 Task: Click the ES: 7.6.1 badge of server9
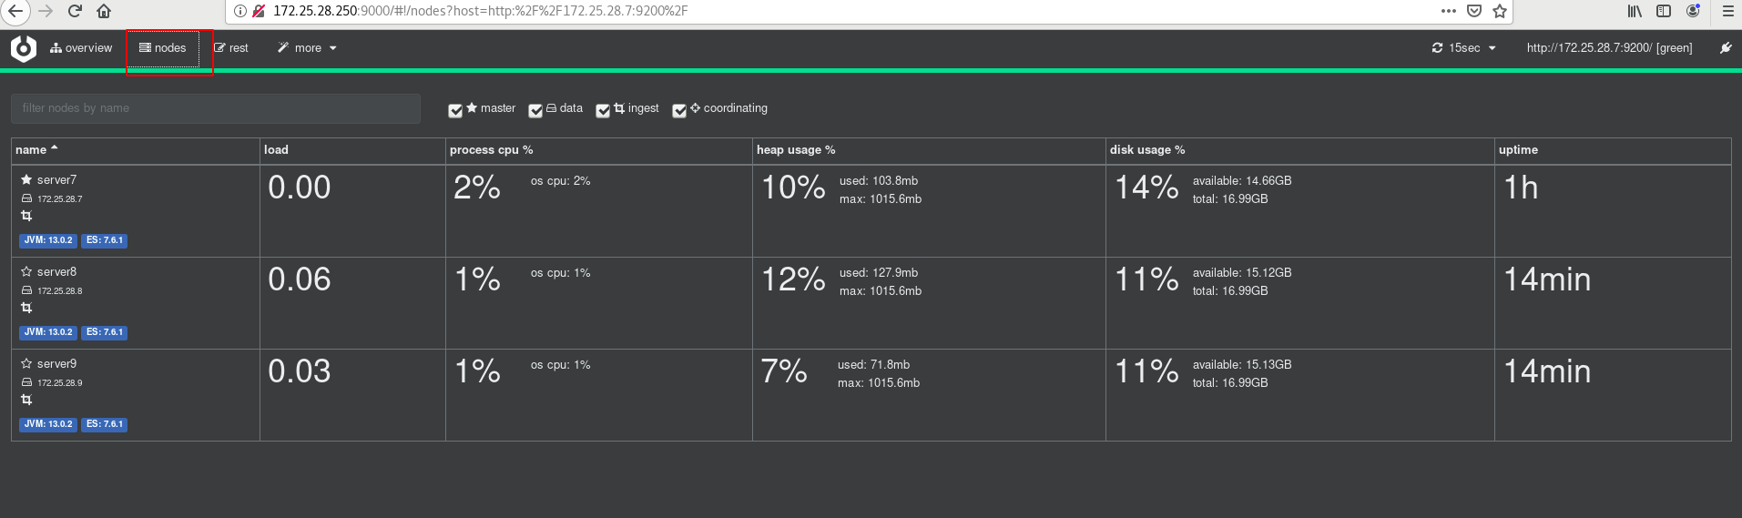pyautogui.click(x=105, y=424)
